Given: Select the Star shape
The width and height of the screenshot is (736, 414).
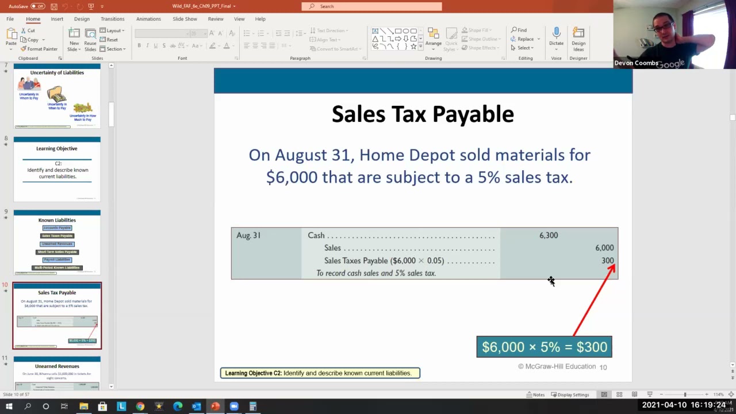Looking at the screenshot, I should [413, 46].
